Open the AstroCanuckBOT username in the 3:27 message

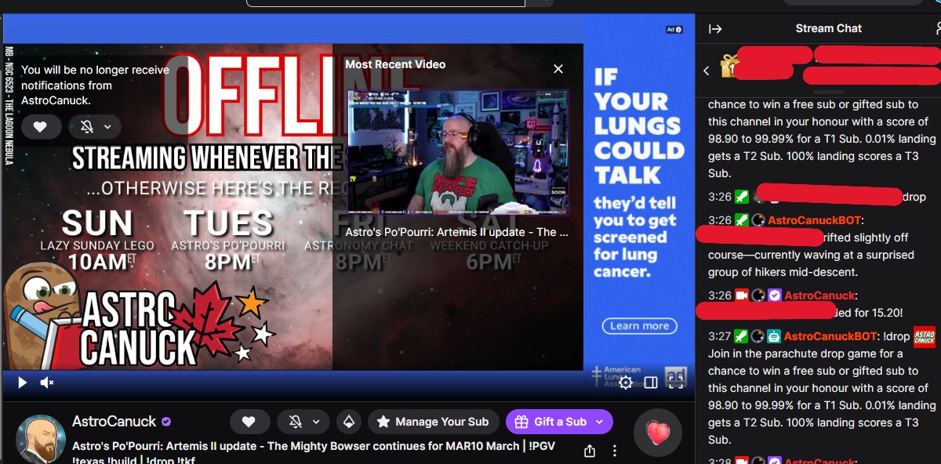coord(830,336)
